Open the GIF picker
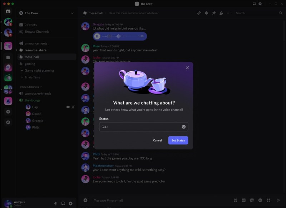286x208 pixels. pyautogui.click(x=244, y=201)
